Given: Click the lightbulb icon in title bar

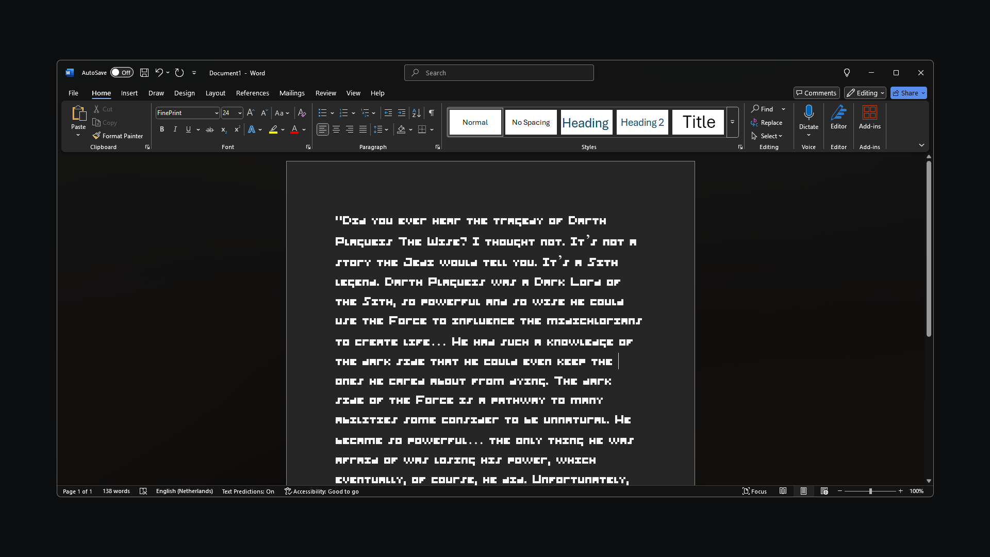Looking at the screenshot, I should (847, 73).
